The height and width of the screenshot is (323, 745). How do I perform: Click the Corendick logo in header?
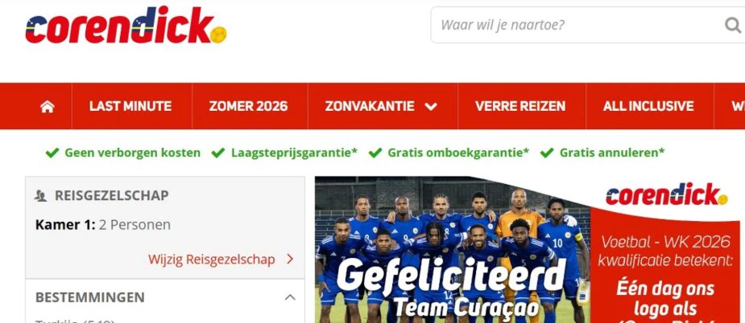click(126, 25)
